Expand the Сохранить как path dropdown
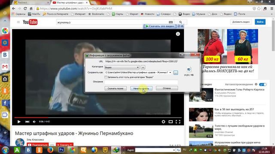The height and width of the screenshot is (154, 275). 170,72
